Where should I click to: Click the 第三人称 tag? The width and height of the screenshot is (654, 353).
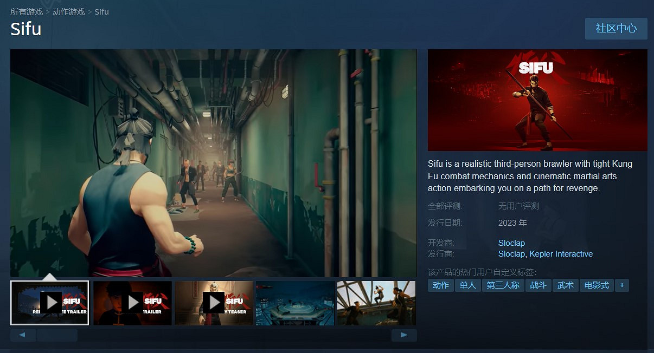point(503,285)
